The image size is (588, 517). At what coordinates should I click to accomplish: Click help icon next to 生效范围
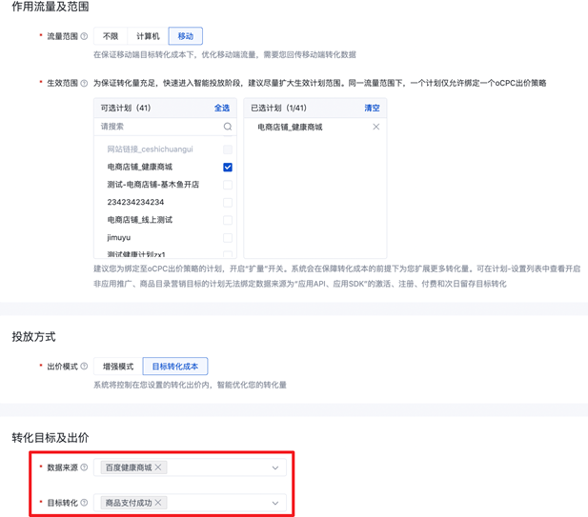(85, 83)
